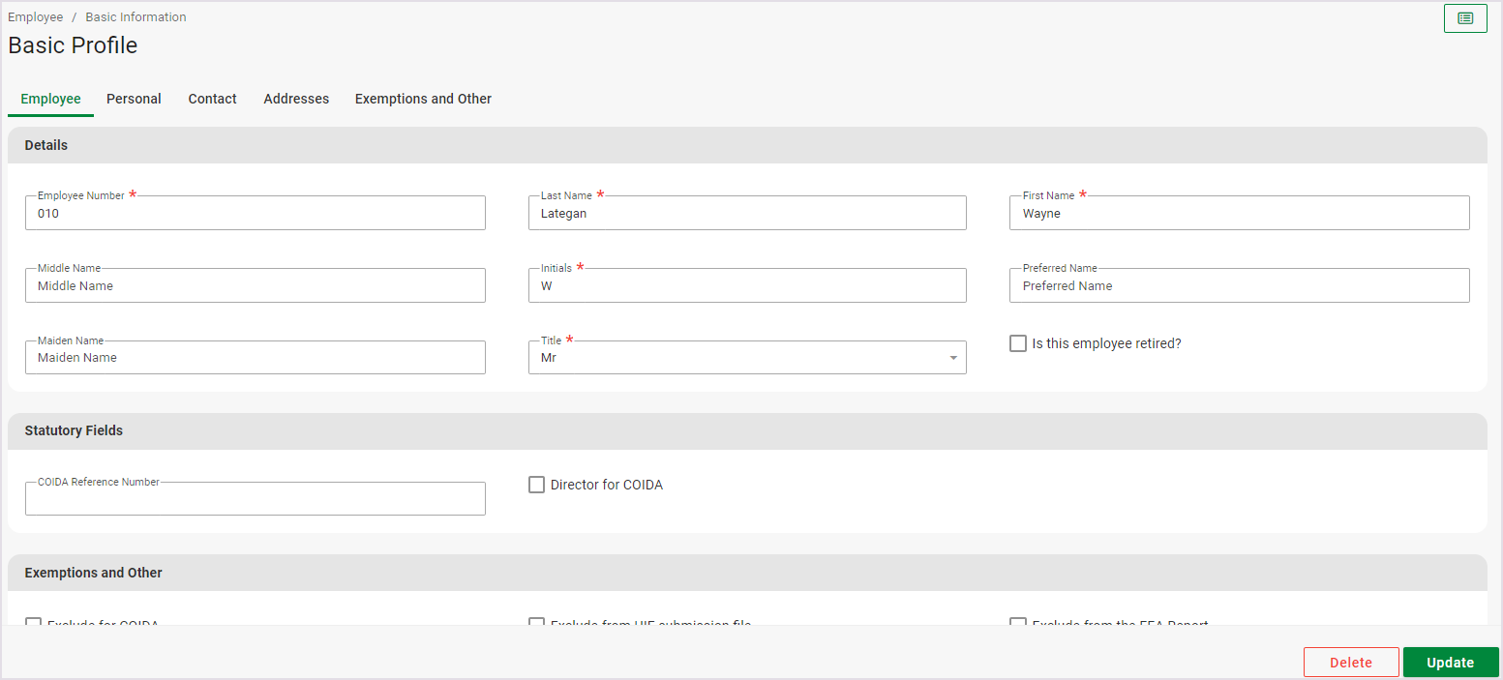1503x680 pixels.
Task: Focus the Last Name input field
Action: coord(746,214)
